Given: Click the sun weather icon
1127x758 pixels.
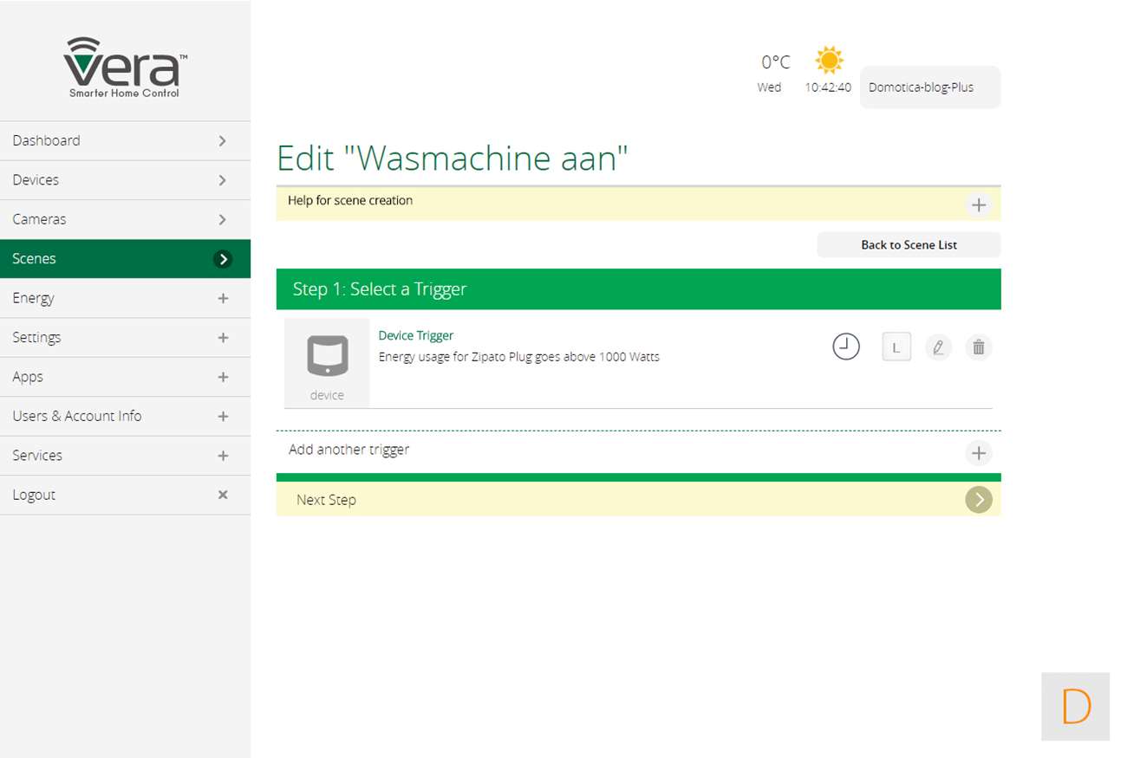Looking at the screenshot, I should pyautogui.click(x=829, y=61).
